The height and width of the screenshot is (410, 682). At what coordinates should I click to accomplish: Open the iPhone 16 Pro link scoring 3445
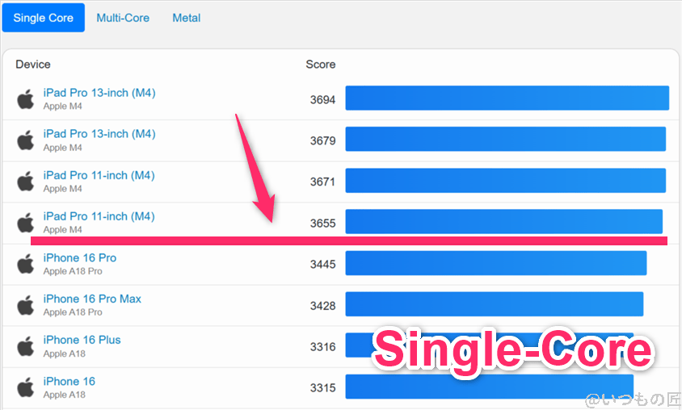(x=79, y=257)
